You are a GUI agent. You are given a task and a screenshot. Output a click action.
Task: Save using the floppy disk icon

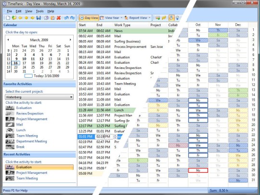pos(39,18)
